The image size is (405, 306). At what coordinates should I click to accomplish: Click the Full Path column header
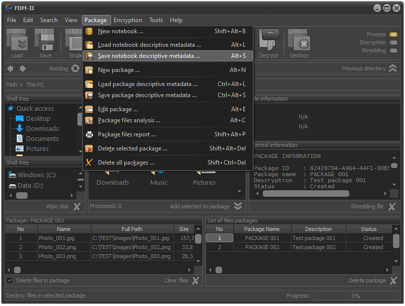[132, 229]
